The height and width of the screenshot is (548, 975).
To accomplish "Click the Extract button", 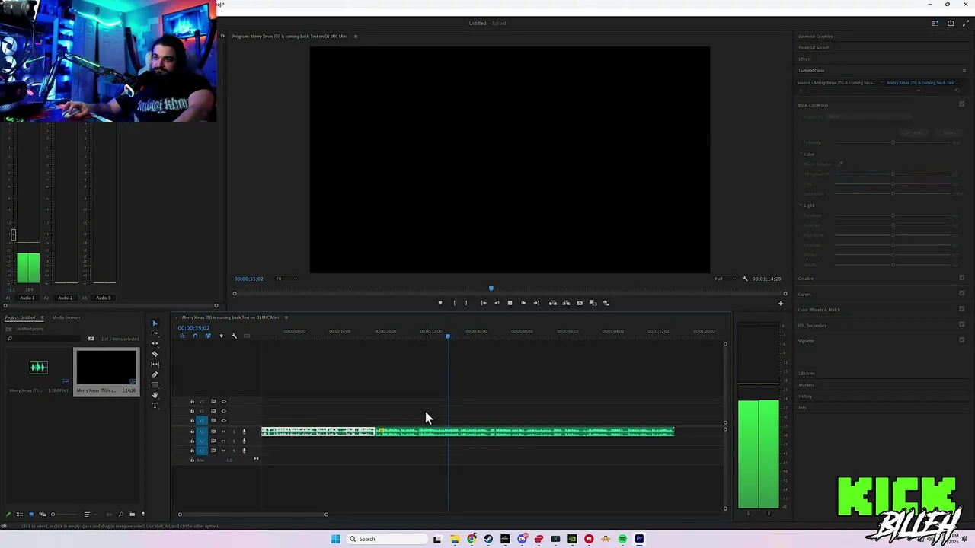I will coord(566,303).
